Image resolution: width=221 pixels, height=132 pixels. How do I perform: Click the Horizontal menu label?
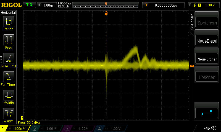click(8, 12)
